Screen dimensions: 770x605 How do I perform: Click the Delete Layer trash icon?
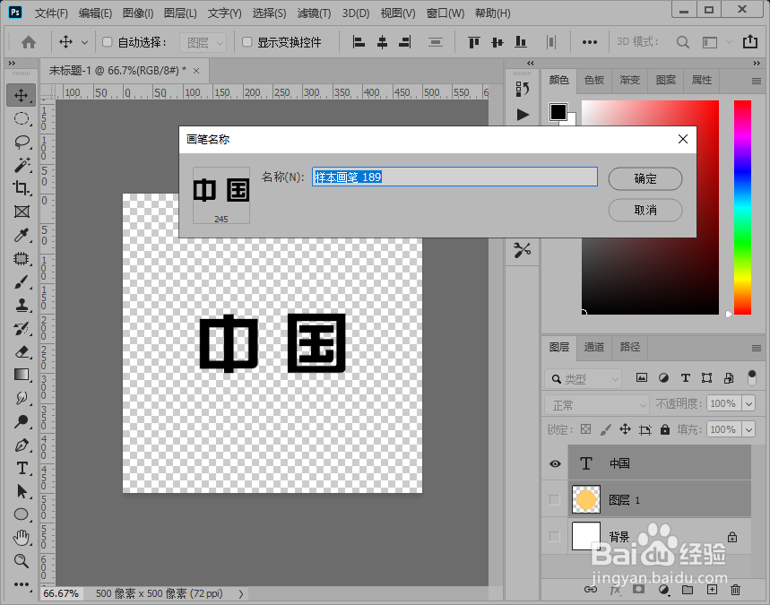click(736, 589)
